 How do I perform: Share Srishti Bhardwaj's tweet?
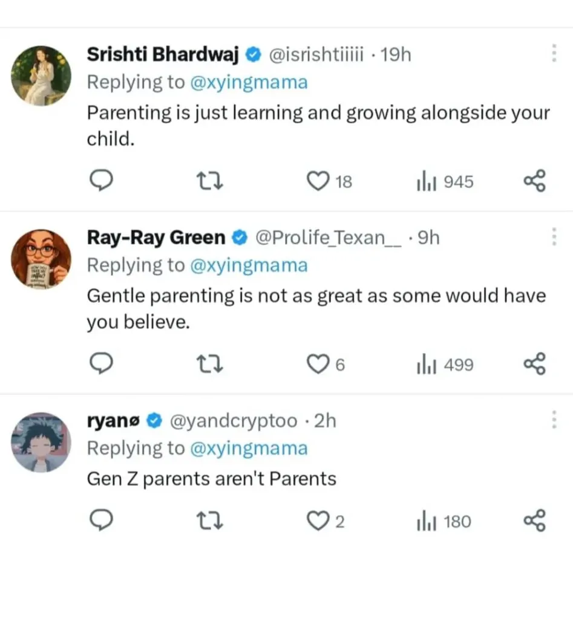pyautogui.click(x=534, y=181)
